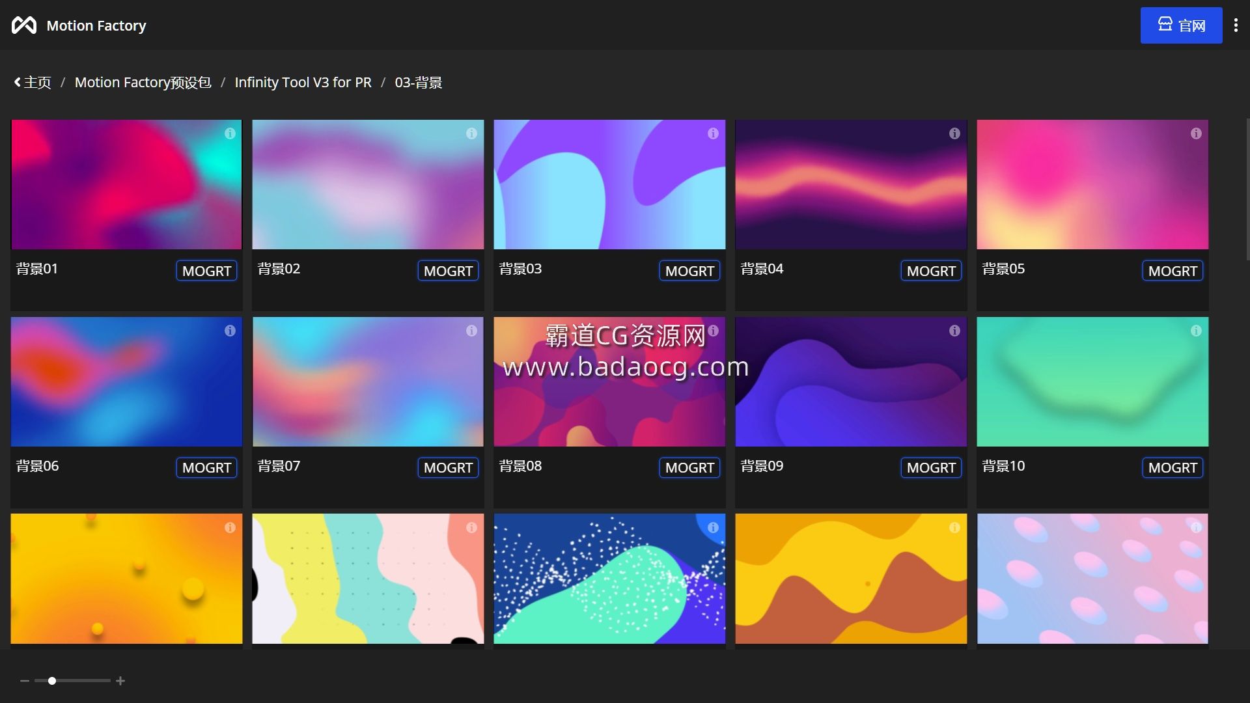The width and height of the screenshot is (1250, 703).
Task: Click the 背景01 name label
Action: pyautogui.click(x=37, y=269)
